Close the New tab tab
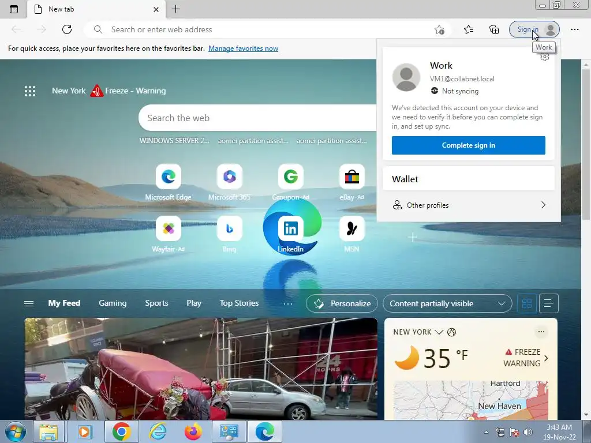 [156, 9]
